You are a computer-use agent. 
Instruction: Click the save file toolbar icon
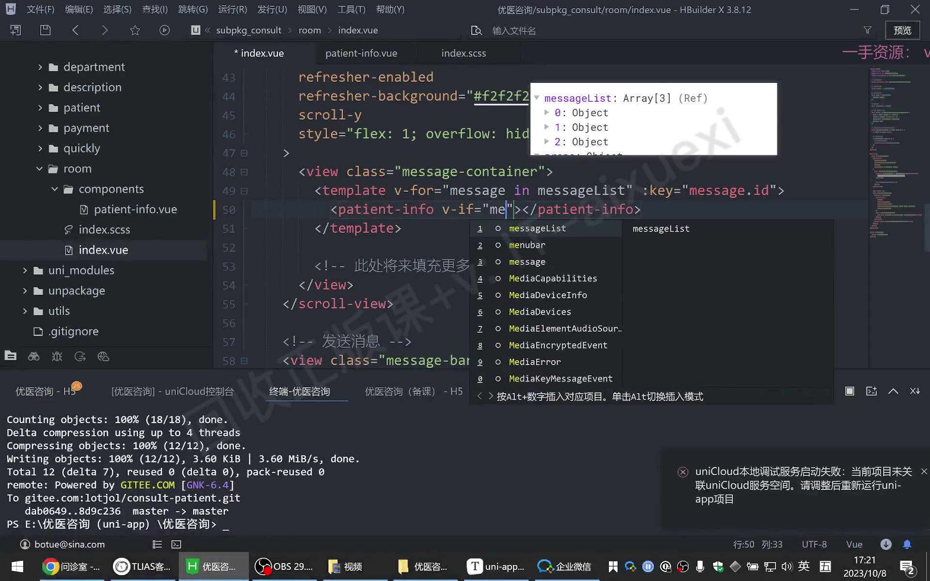[45, 30]
